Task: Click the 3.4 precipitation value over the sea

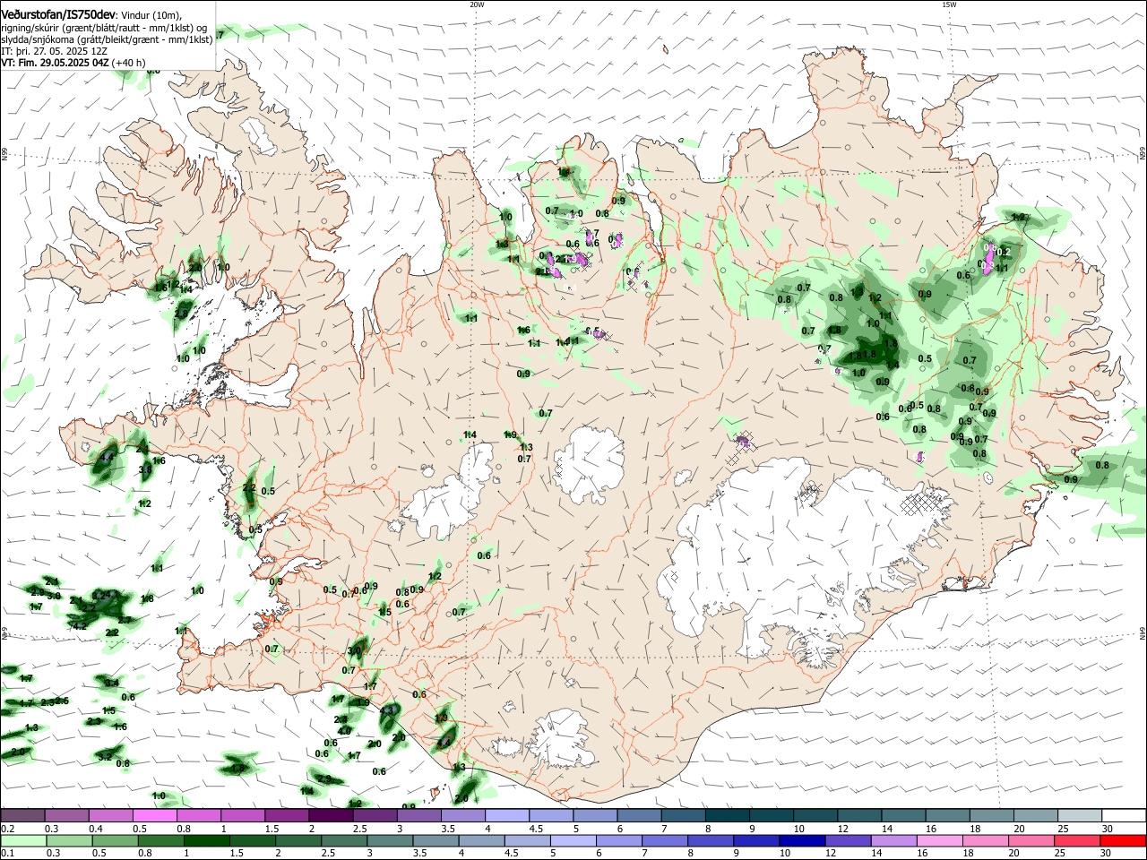Action: (x=111, y=684)
